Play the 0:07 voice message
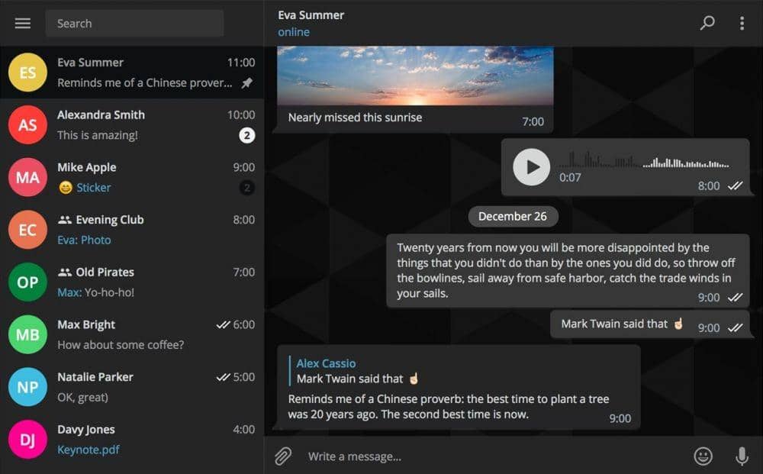This screenshot has width=763, height=474. pyautogui.click(x=531, y=167)
